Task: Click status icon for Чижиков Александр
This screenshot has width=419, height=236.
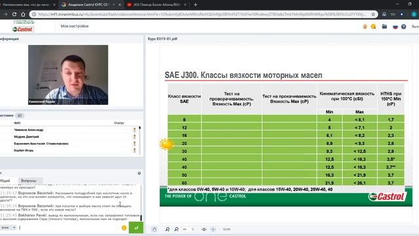Action: coord(134,130)
